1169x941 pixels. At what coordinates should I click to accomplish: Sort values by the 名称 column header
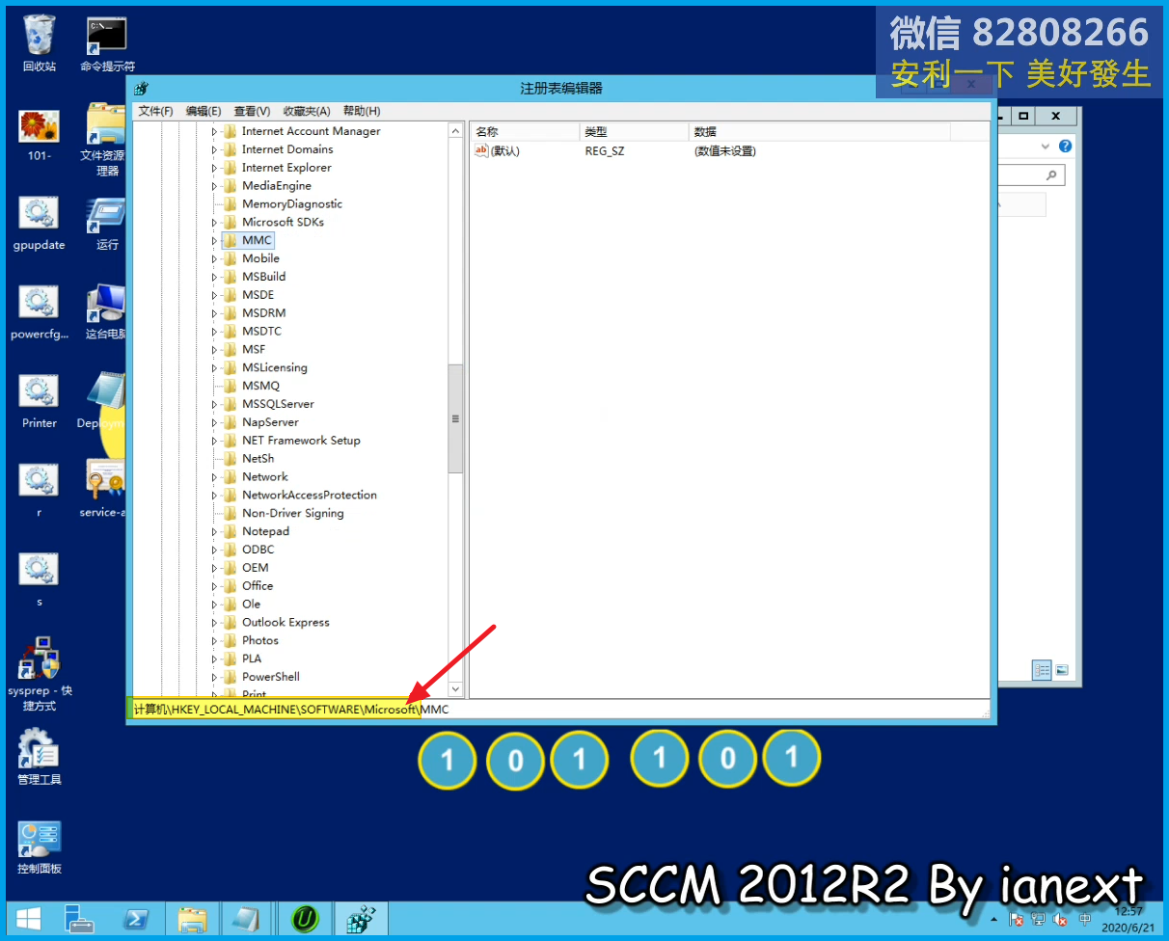[x=525, y=132]
